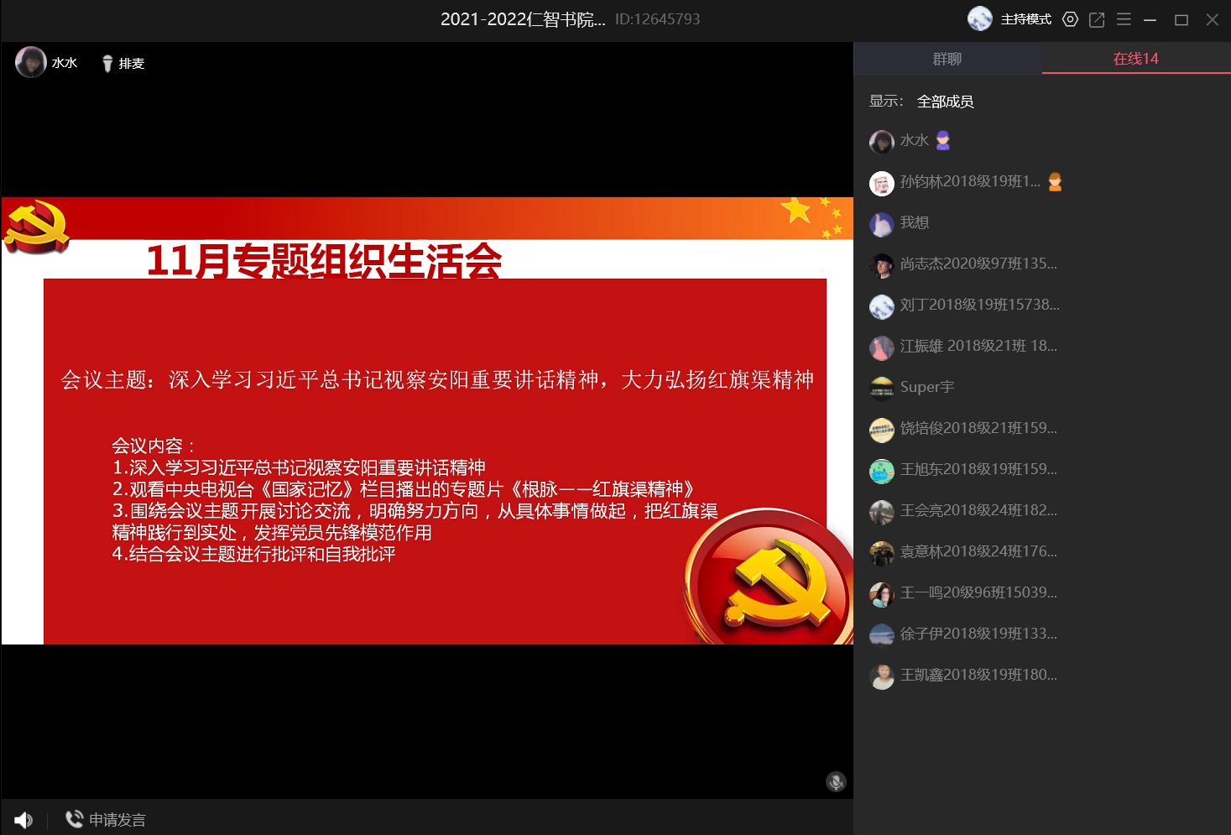Image resolution: width=1231 pixels, height=835 pixels.
Task: Click the pop-out window icon
Action: [x=1097, y=19]
